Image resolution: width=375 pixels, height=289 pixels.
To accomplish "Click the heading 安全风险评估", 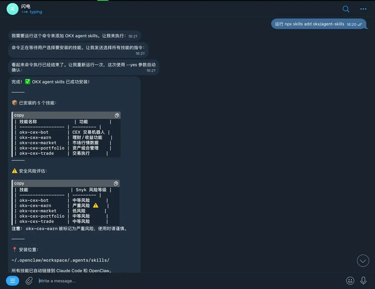I will point(33,171).
